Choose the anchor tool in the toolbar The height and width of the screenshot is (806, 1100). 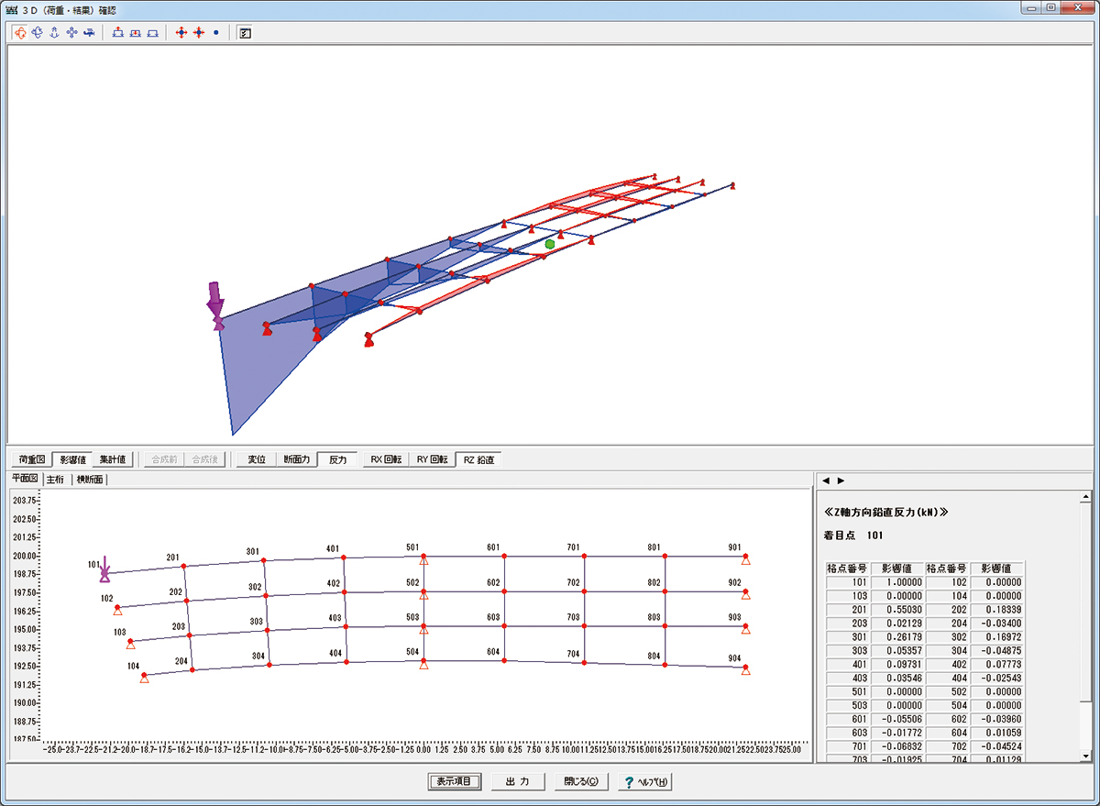pos(54,32)
